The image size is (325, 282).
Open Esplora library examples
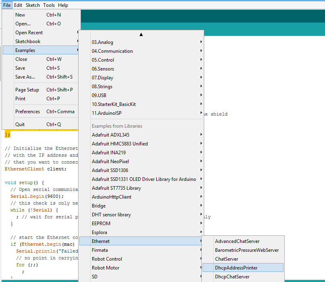(141, 232)
